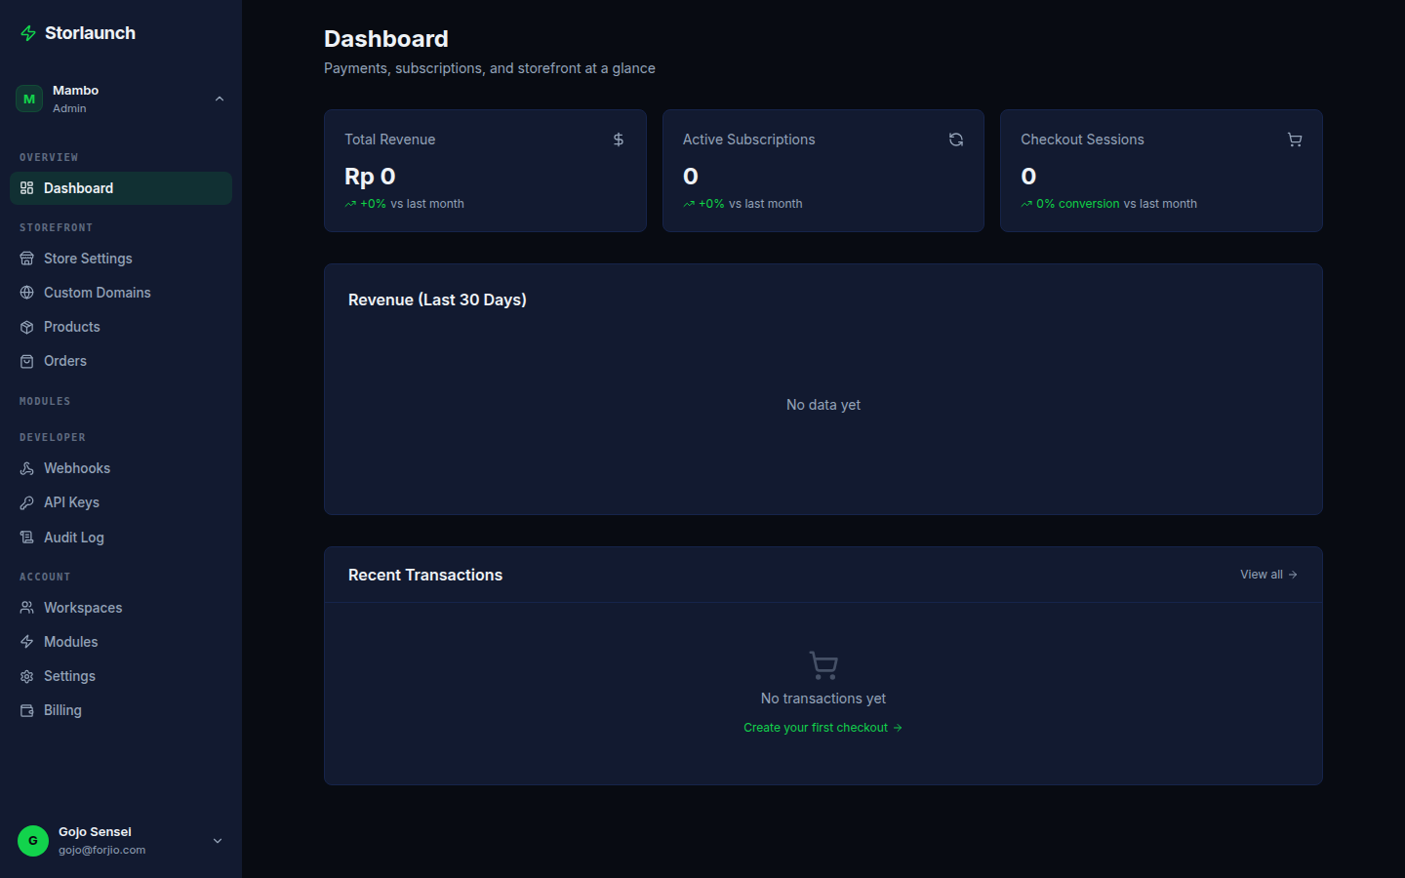The height and width of the screenshot is (878, 1405).
Task: Click the gojo@forjio.com email text
Action: [x=101, y=850]
